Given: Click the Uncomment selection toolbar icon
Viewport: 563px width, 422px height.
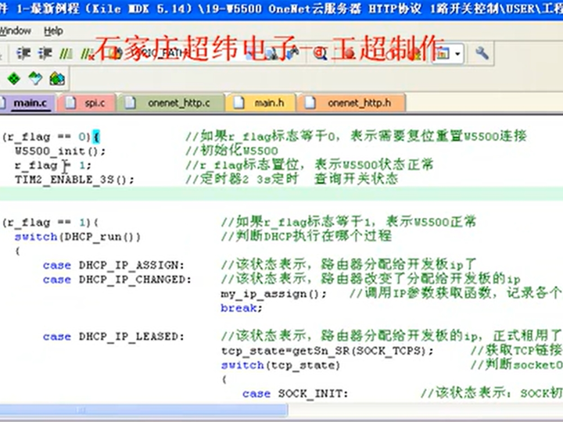Looking at the screenshot, I should pyautogui.click(x=86, y=53).
